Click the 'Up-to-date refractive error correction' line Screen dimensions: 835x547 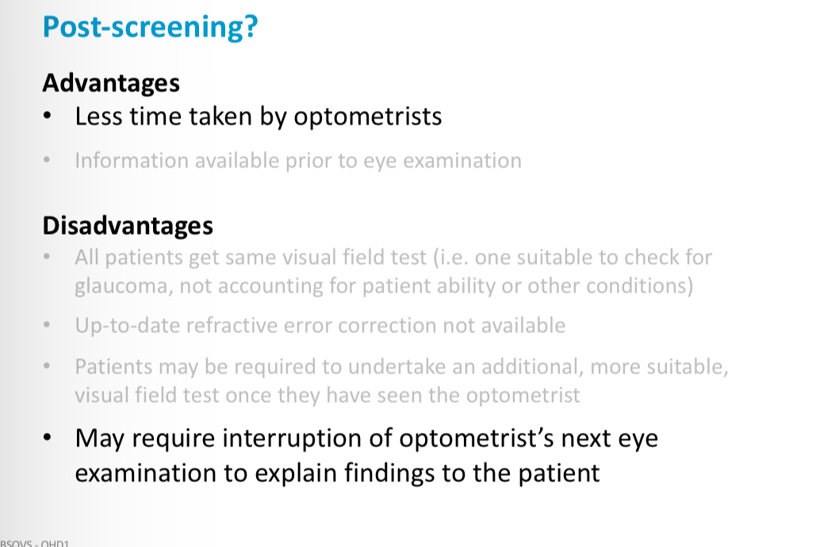coord(320,326)
